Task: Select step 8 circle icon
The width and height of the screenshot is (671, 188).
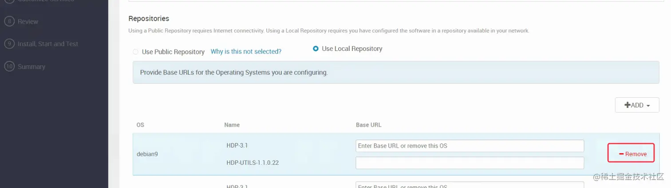Action: click(9, 21)
